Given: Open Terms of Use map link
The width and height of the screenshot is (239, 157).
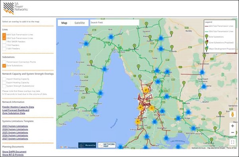Looking at the screenshot, I should pos(232,148).
